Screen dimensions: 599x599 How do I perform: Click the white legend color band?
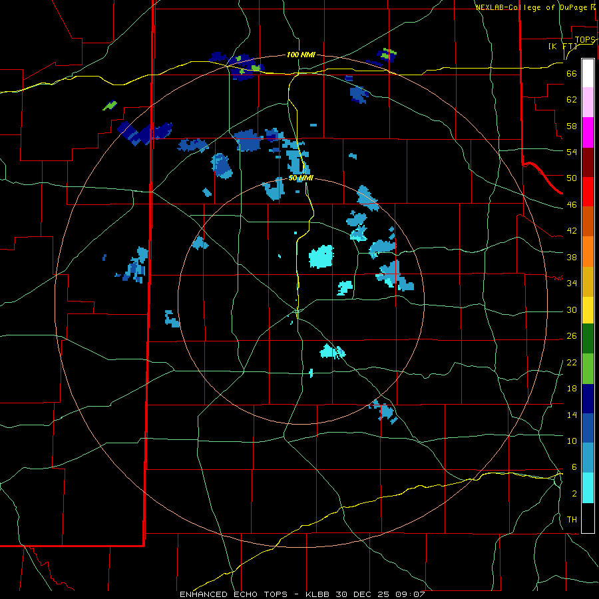tap(588, 73)
